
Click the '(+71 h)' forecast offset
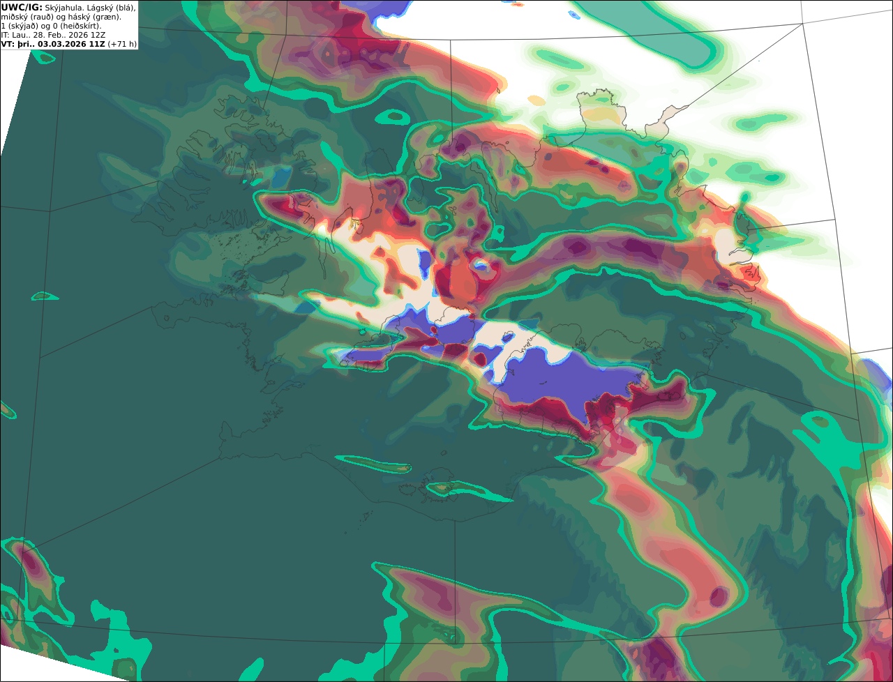[122, 44]
